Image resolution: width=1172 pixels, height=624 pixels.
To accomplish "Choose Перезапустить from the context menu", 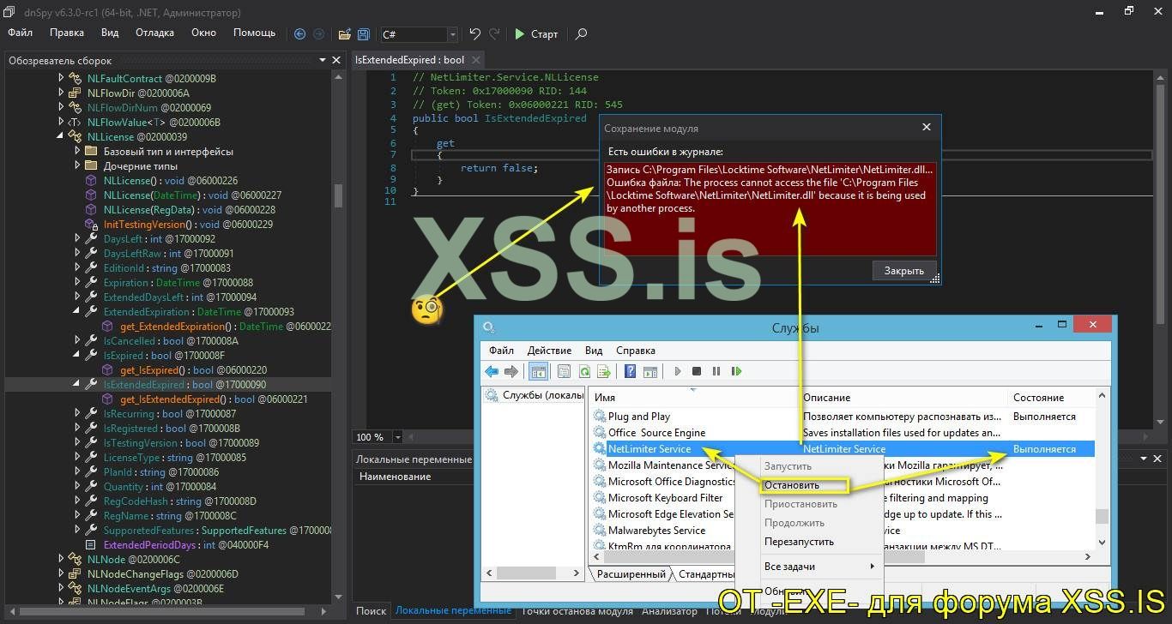I will 799,542.
